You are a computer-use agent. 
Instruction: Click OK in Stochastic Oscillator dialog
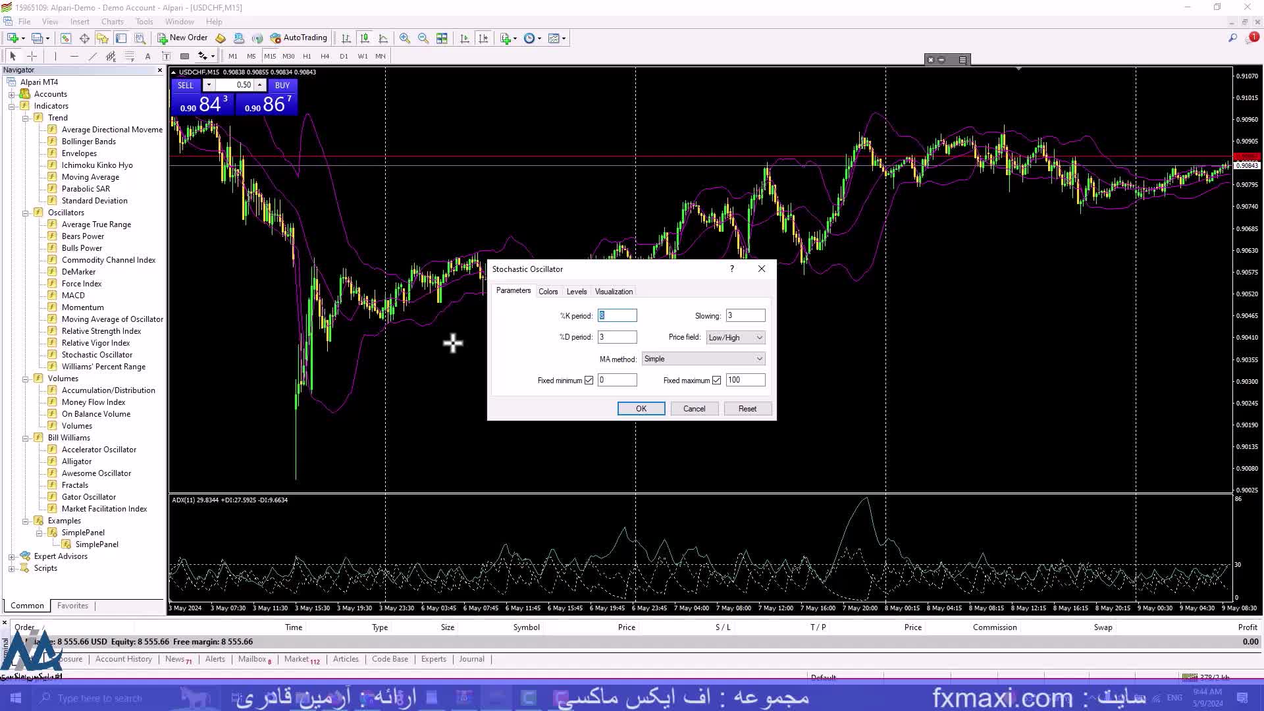point(641,409)
